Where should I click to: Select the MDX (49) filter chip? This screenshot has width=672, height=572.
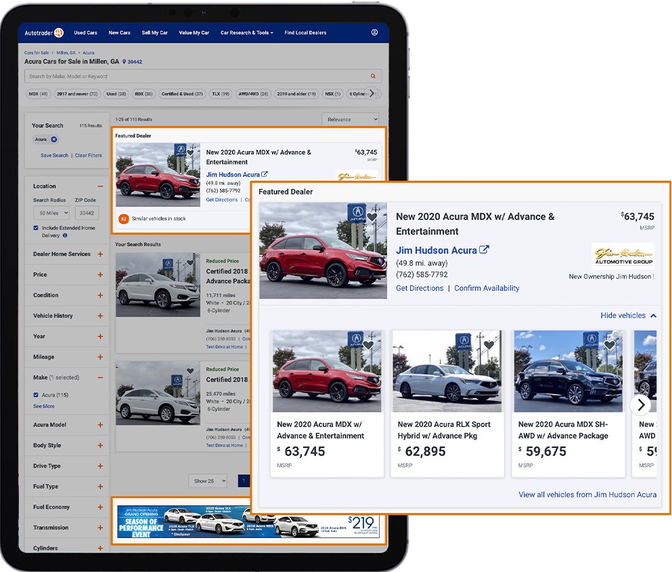click(38, 94)
